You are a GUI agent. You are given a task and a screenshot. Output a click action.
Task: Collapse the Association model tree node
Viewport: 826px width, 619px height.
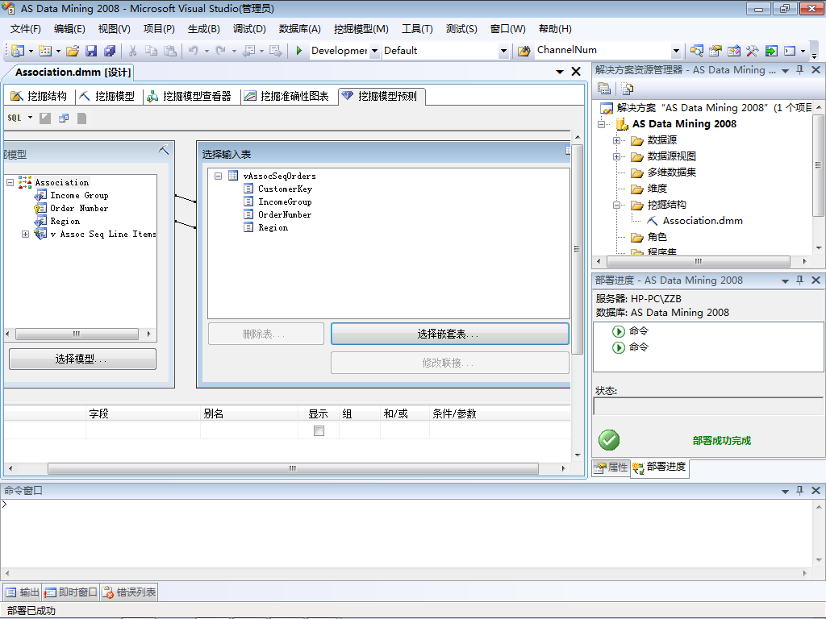(x=10, y=182)
